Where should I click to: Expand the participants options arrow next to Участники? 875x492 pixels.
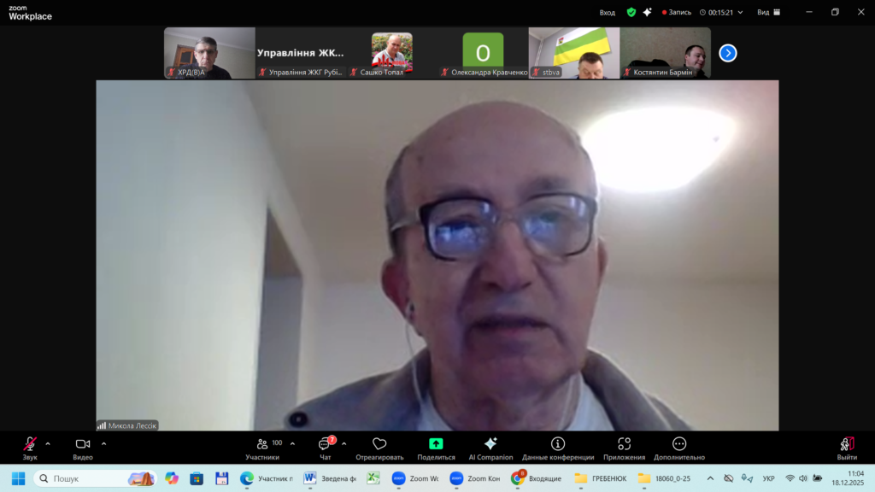292,443
